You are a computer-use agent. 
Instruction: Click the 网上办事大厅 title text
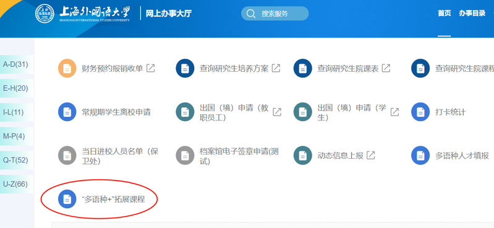[x=169, y=14]
